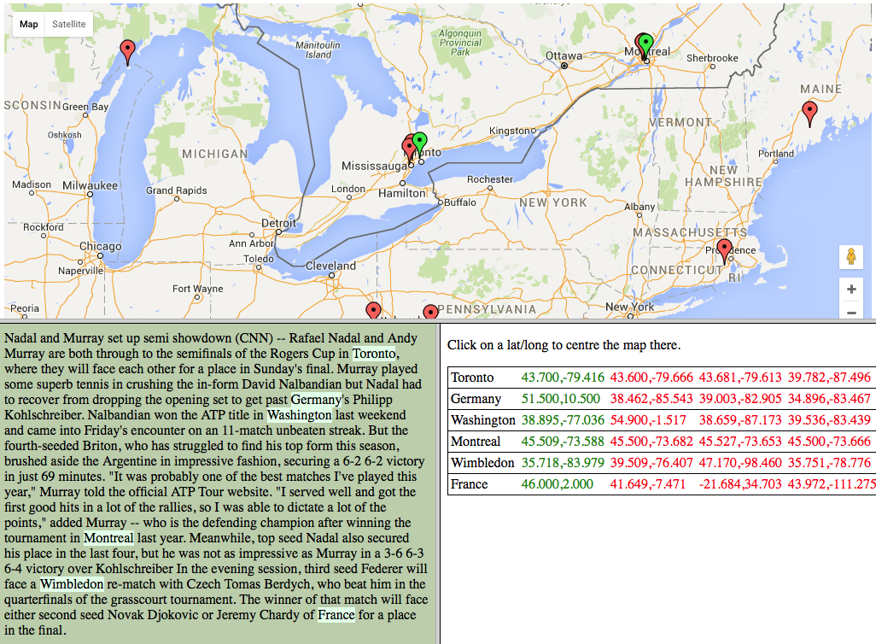This screenshot has width=876, height=644.
Task: Centre map on Wimbledon 35.718,-83.979
Action: pyautogui.click(x=563, y=463)
